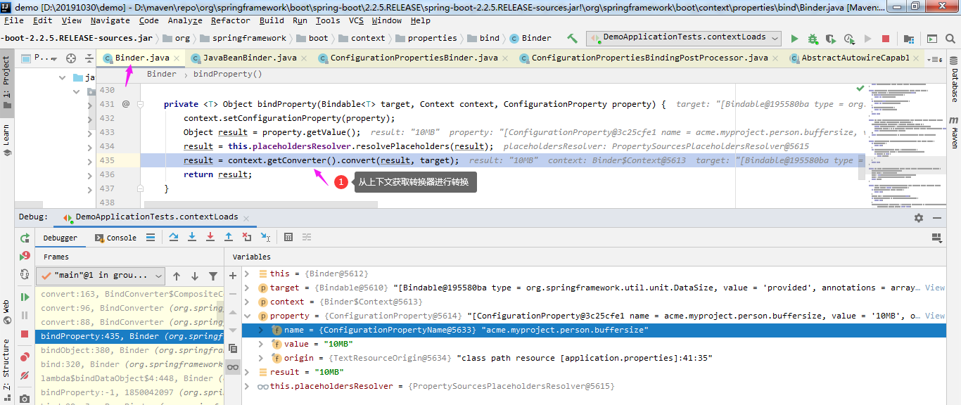961x405 pixels.
Task: Stop the process with red square in top toolbar
Action: pos(886,39)
